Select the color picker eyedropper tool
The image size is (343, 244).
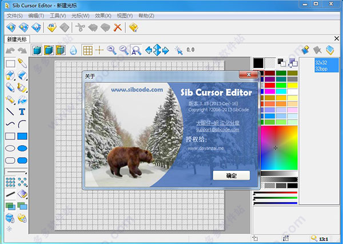pyautogui.click(x=22, y=63)
